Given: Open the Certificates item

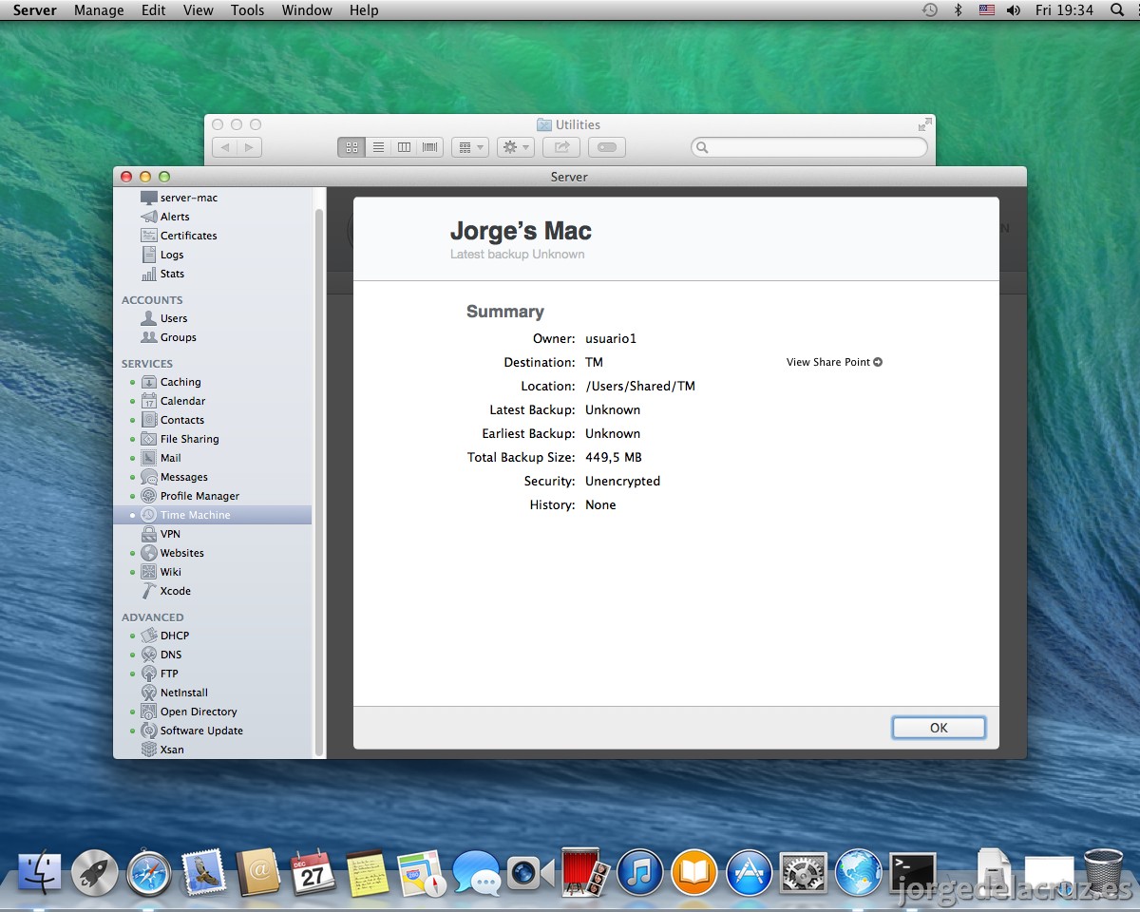Looking at the screenshot, I should [x=179, y=236].
